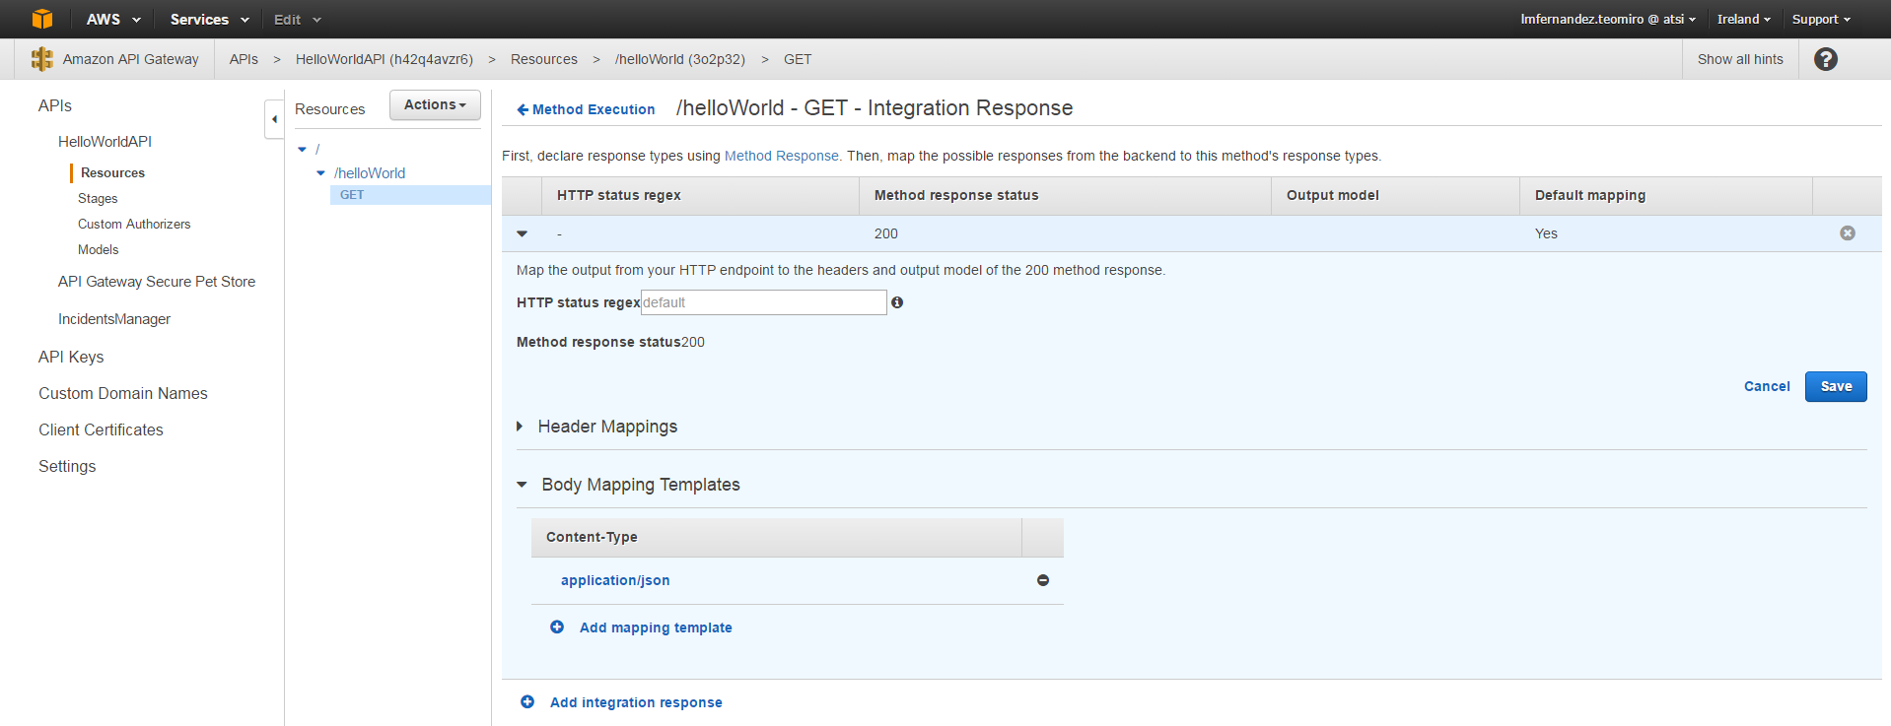Remove the 200 integration response row
Image resolution: width=1891 pixels, height=726 pixels.
click(1848, 233)
